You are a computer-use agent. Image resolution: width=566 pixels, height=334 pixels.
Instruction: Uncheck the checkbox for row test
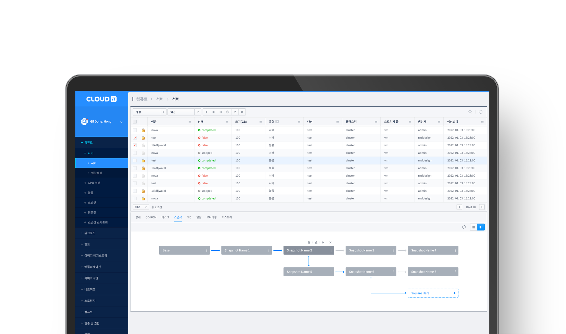click(135, 138)
